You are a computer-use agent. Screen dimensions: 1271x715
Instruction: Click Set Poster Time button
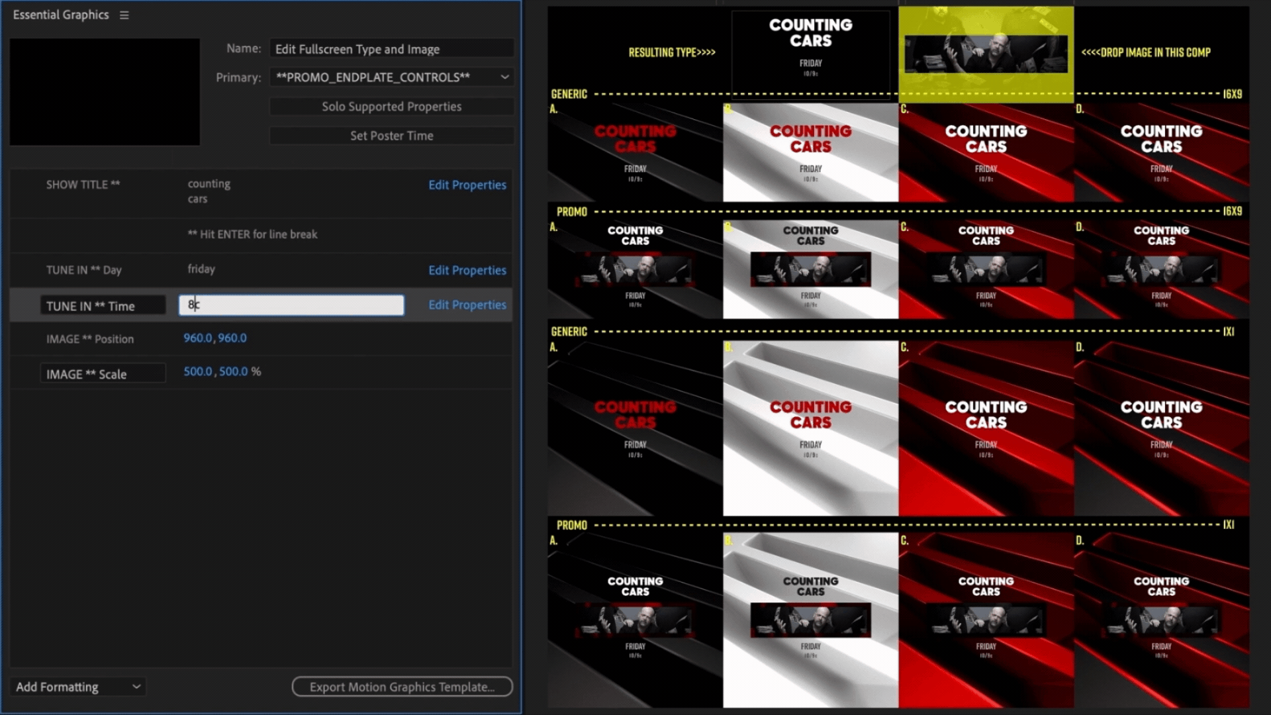[x=392, y=136]
